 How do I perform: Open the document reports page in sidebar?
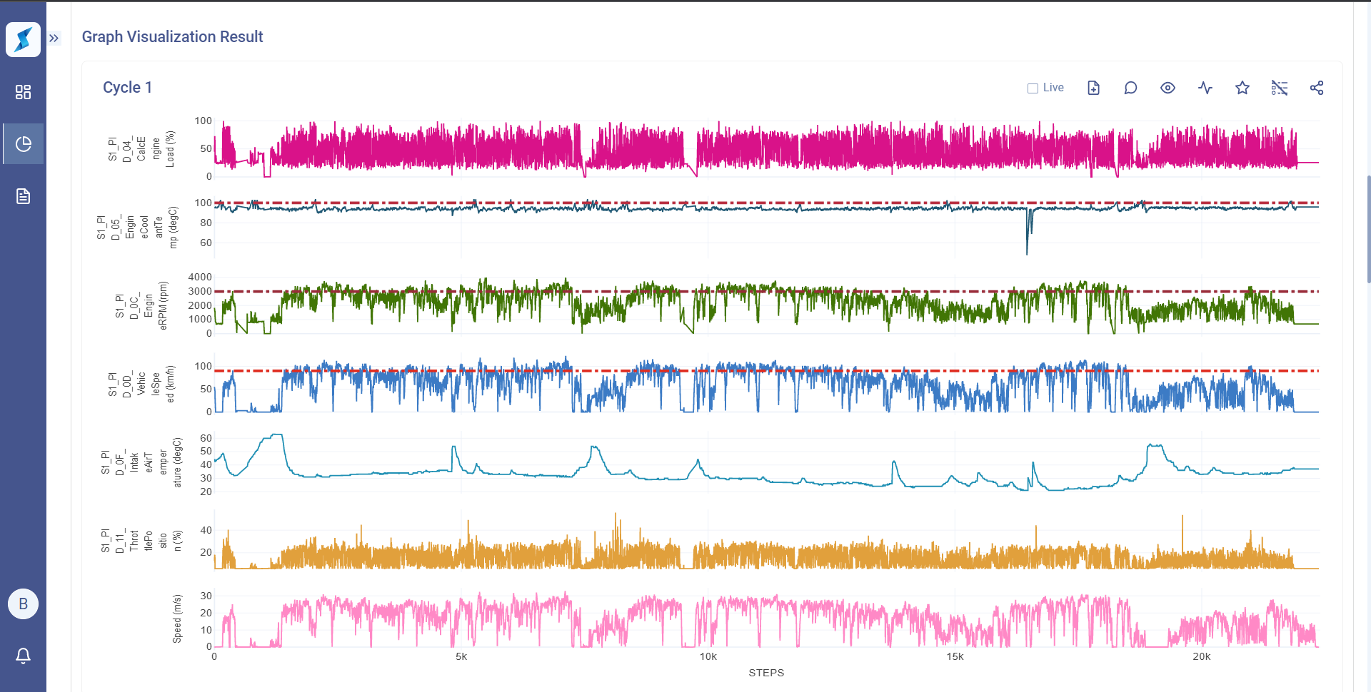coord(23,196)
